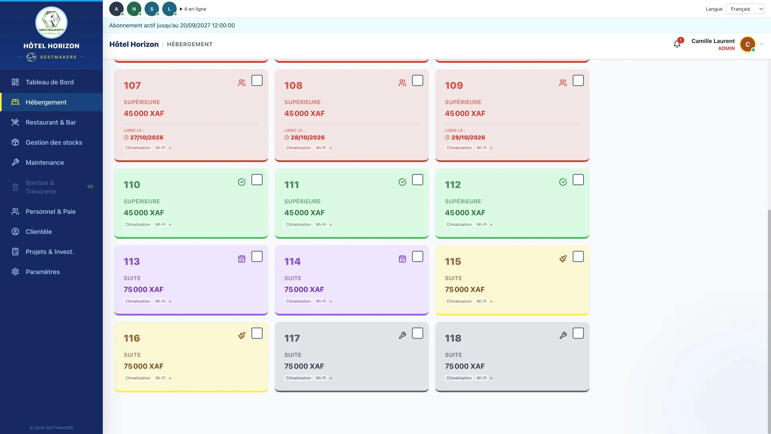Select room 107 checkbox

point(257,80)
